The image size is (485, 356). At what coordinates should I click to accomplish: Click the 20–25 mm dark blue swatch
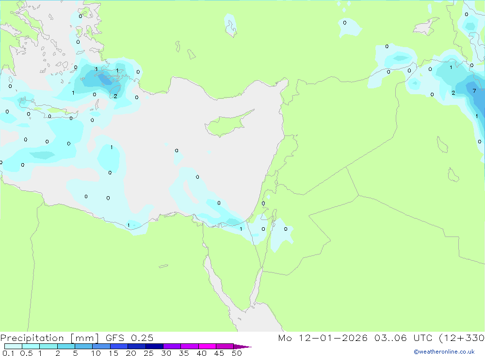click(x=137, y=346)
